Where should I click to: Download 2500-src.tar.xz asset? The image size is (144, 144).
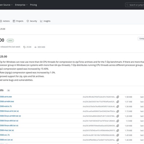(x=6, y=140)
